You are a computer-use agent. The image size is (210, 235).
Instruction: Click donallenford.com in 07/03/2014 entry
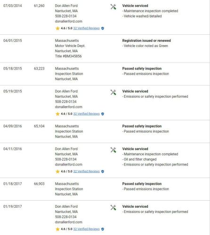(69, 21)
